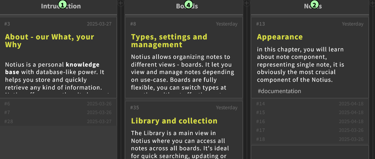Click the 'Yesterday' date on note #8
375x159 pixels.
227,24
